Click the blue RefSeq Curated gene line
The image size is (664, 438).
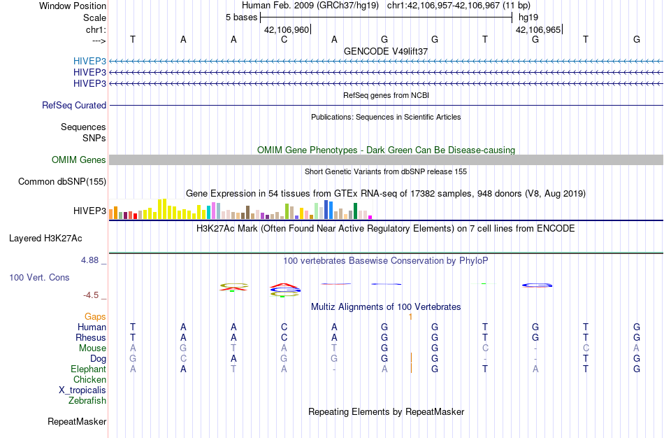pos(386,105)
